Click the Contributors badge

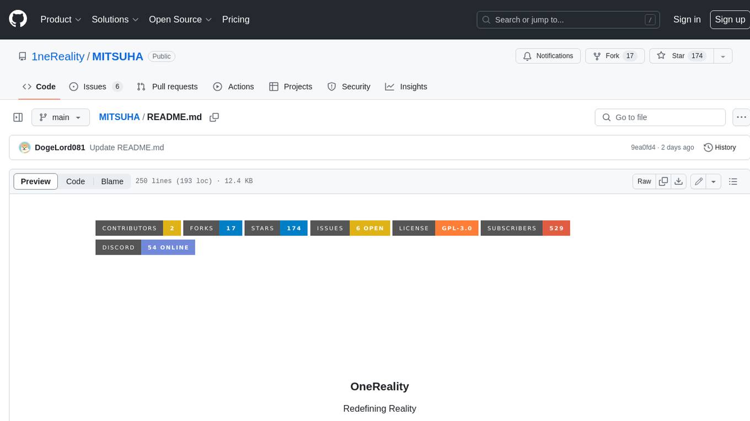click(138, 228)
